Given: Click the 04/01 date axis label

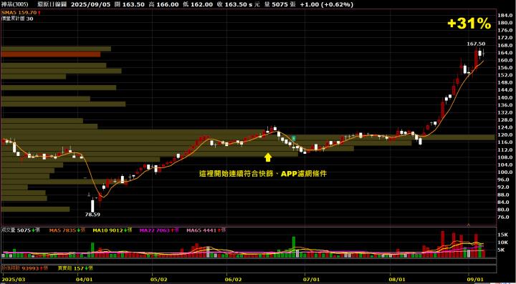Looking at the screenshot, I should click(x=85, y=279).
